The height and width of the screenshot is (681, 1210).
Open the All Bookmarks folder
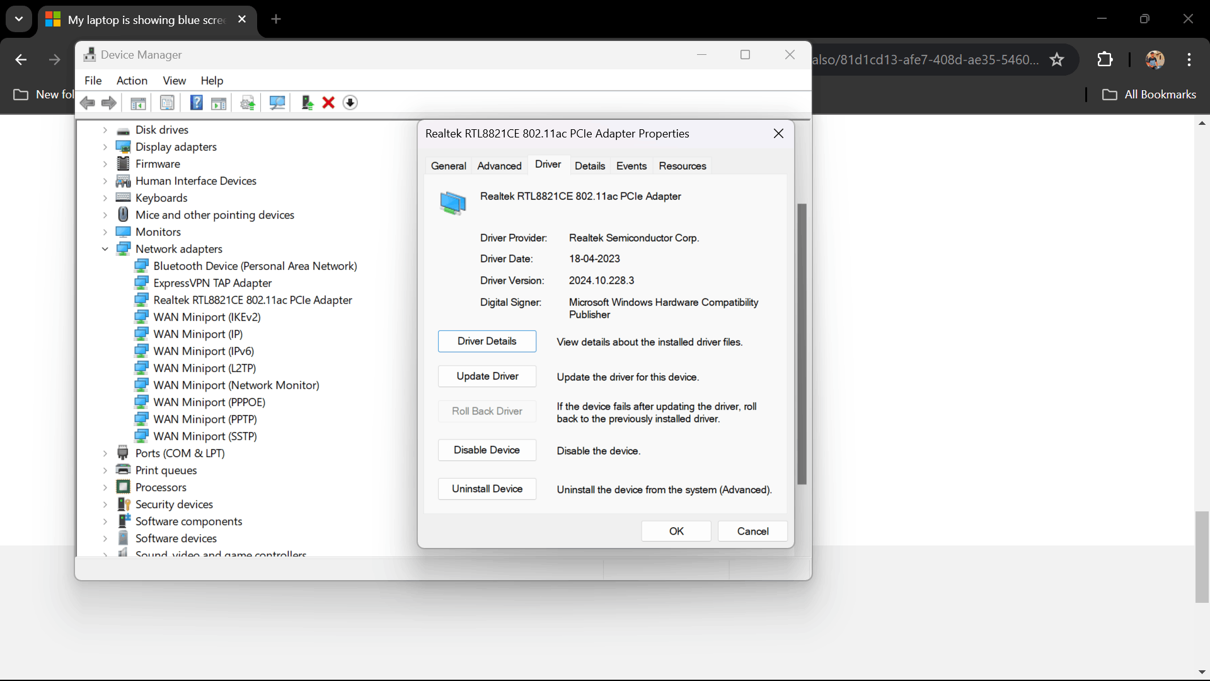coord(1149,95)
